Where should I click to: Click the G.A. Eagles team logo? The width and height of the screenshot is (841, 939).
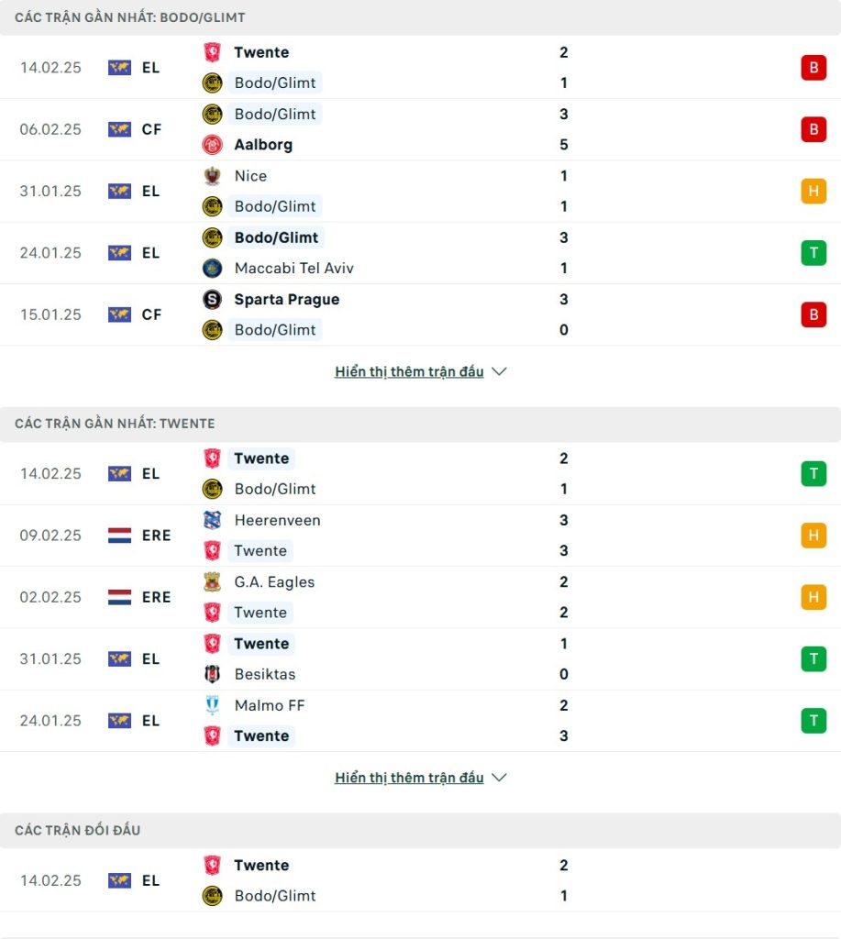coord(212,582)
